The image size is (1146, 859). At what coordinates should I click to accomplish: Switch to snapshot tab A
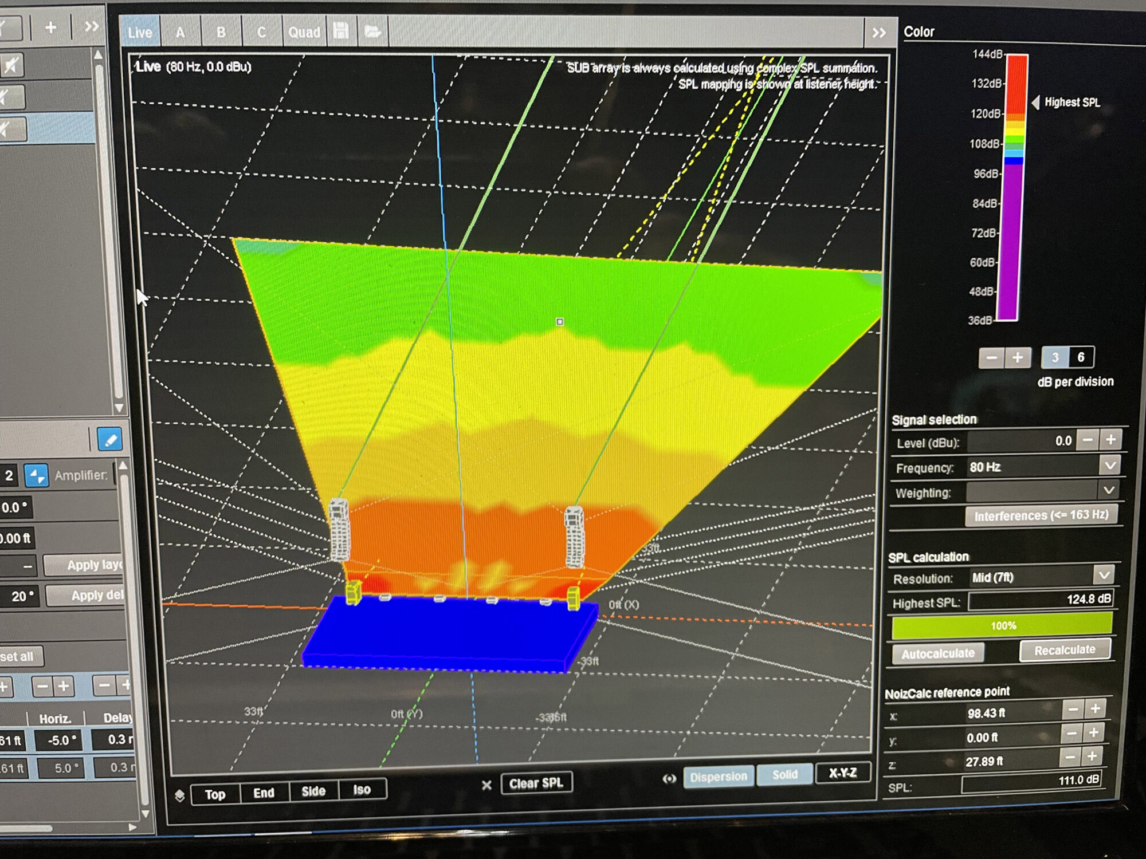[180, 32]
